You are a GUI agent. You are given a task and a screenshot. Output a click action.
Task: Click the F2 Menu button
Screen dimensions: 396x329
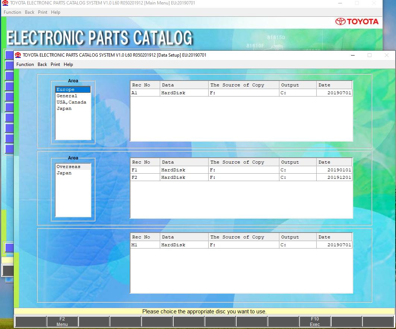coord(62,322)
